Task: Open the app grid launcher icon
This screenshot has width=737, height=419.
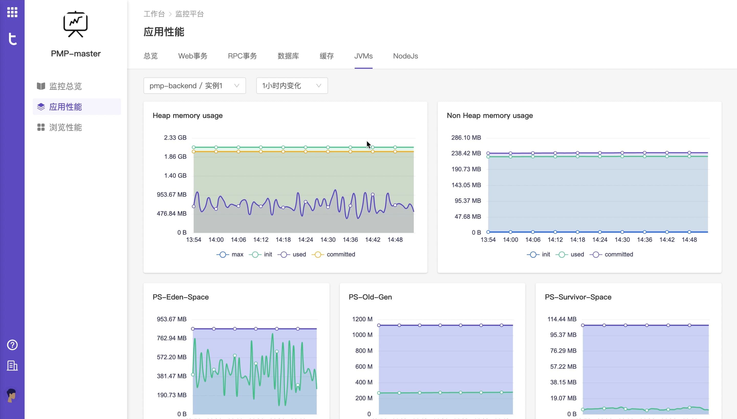Action: [12, 12]
